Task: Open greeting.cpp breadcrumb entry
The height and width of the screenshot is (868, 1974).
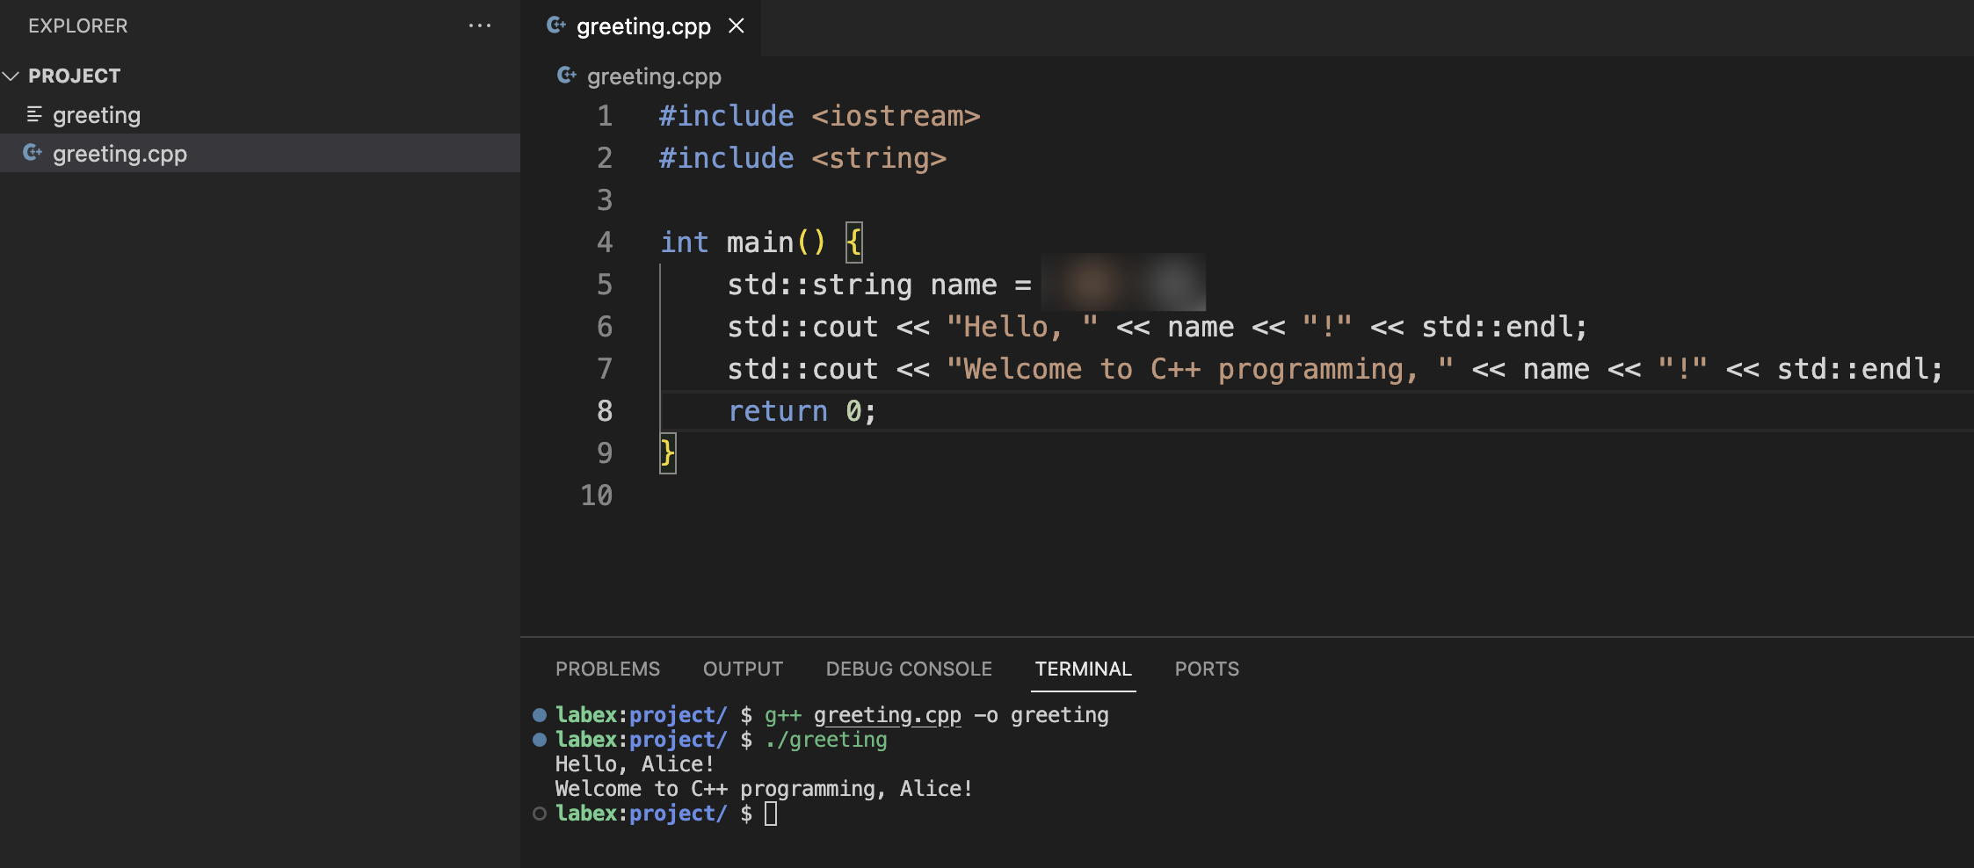Action: coord(654,76)
